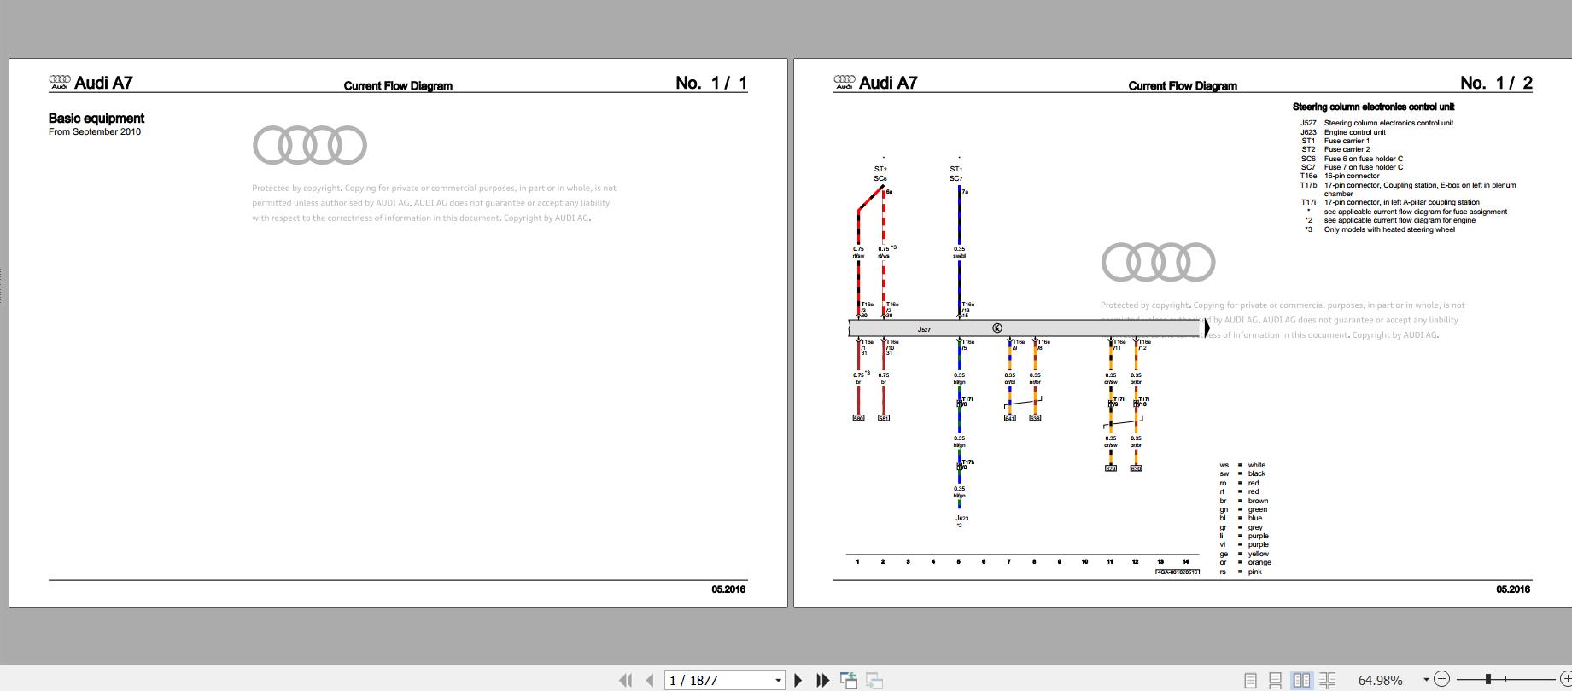Click the J527 control unit bar
The width and height of the screenshot is (1572, 691).
click(1025, 328)
